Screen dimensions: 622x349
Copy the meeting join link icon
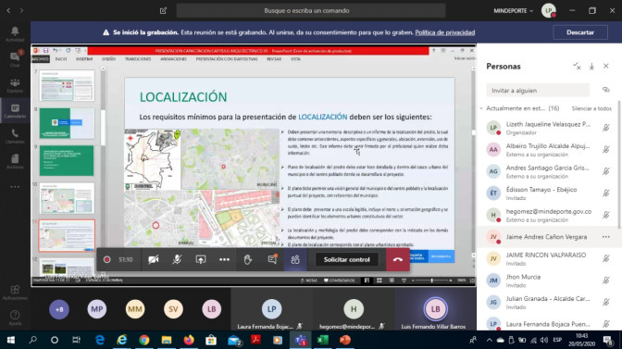605,90
